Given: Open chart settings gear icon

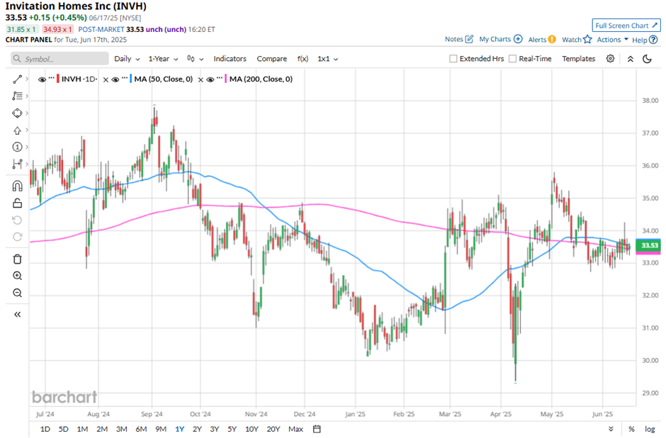Looking at the screenshot, I should pyautogui.click(x=610, y=59).
